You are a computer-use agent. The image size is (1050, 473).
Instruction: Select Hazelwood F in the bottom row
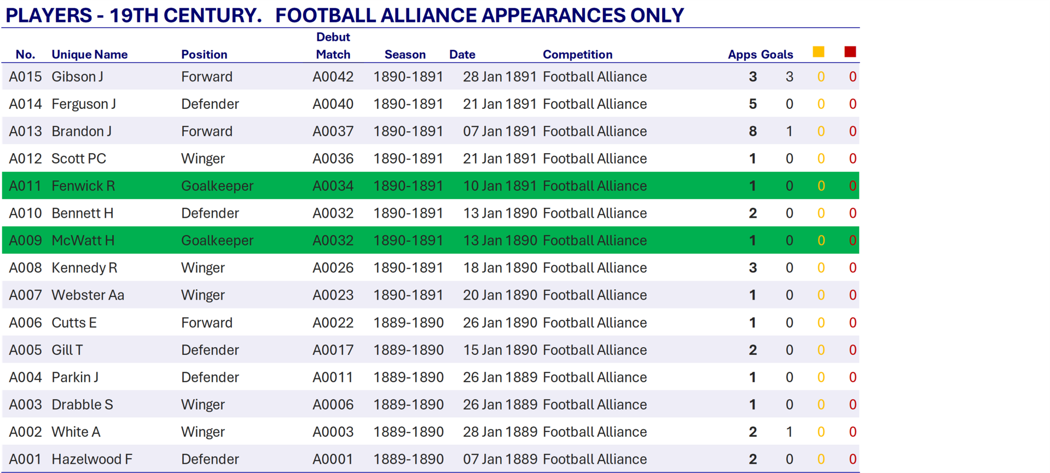92,459
